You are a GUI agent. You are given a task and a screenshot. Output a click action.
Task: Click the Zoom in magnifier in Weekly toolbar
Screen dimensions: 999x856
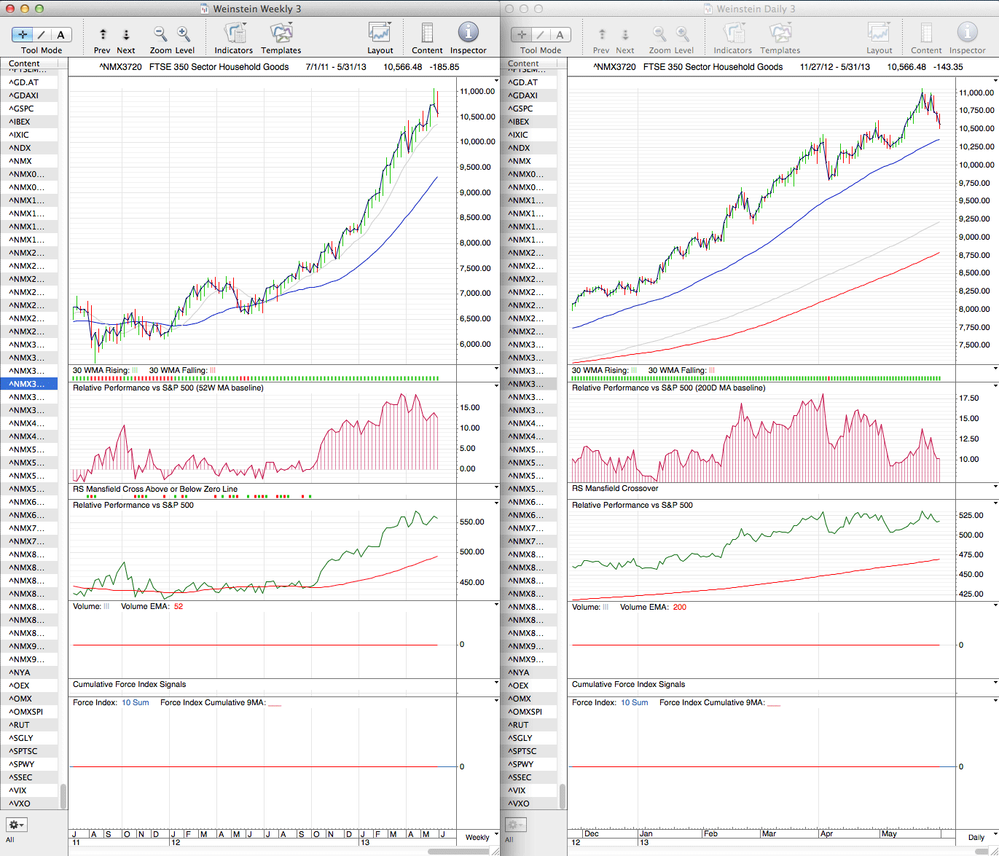(184, 34)
